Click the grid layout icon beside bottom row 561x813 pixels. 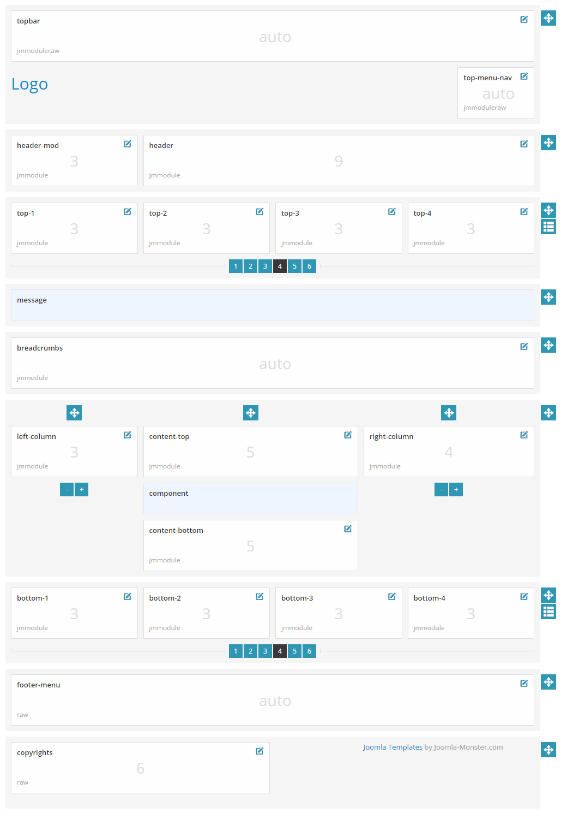(548, 612)
